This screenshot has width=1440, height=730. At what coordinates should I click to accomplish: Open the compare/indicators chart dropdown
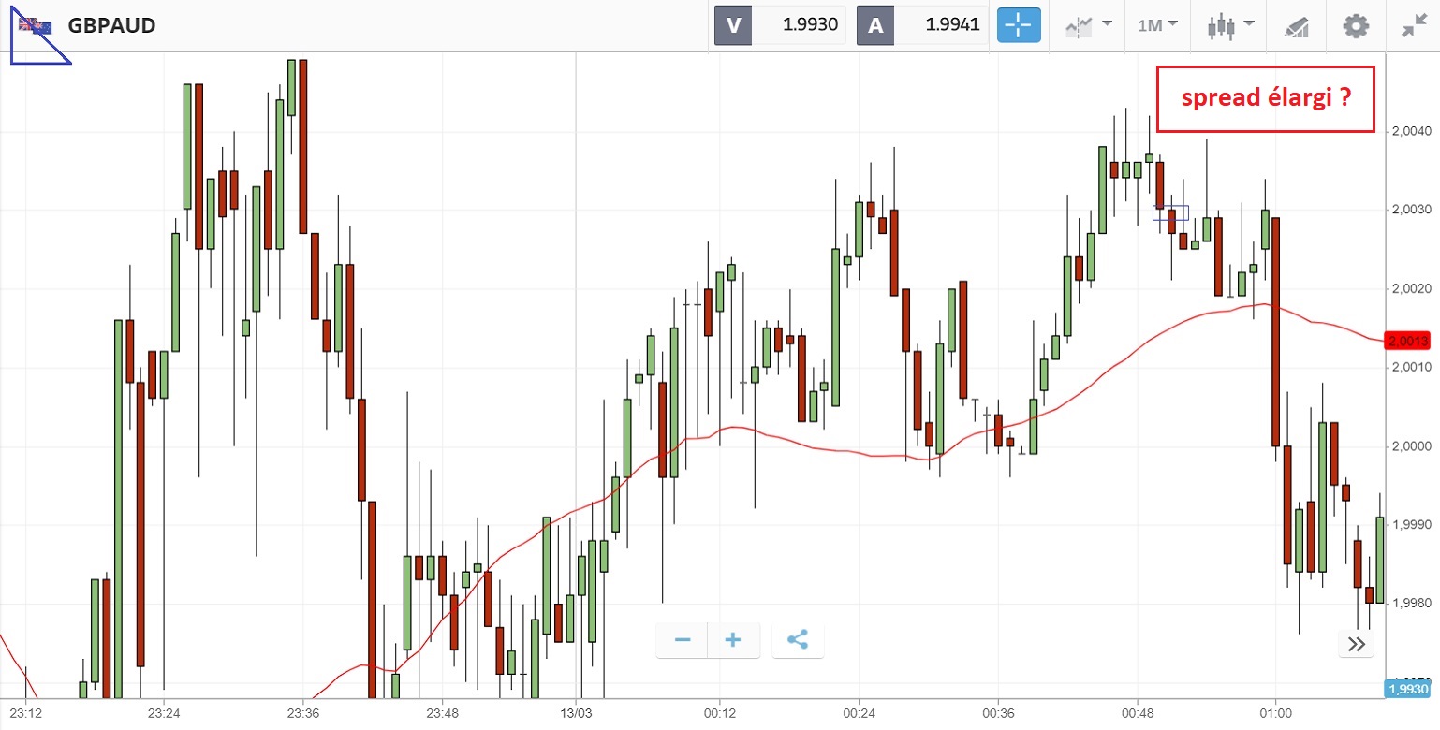pos(1088,25)
